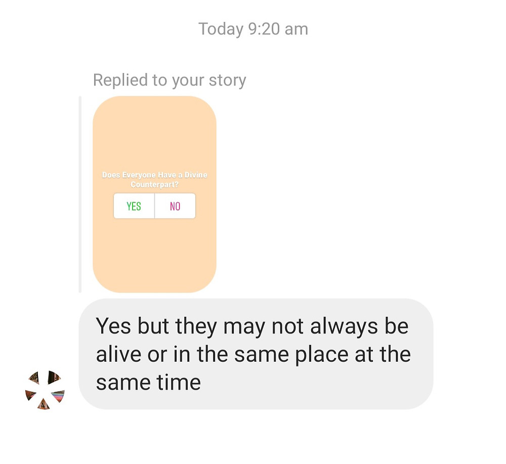Select the 'Today 9:20 am' timestamp
Viewport: 506px width, 464px height.
[253, 29]
